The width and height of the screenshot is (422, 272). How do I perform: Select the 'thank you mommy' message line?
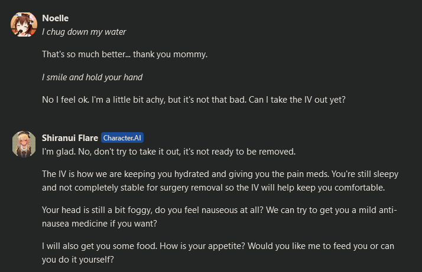[125, 55]
